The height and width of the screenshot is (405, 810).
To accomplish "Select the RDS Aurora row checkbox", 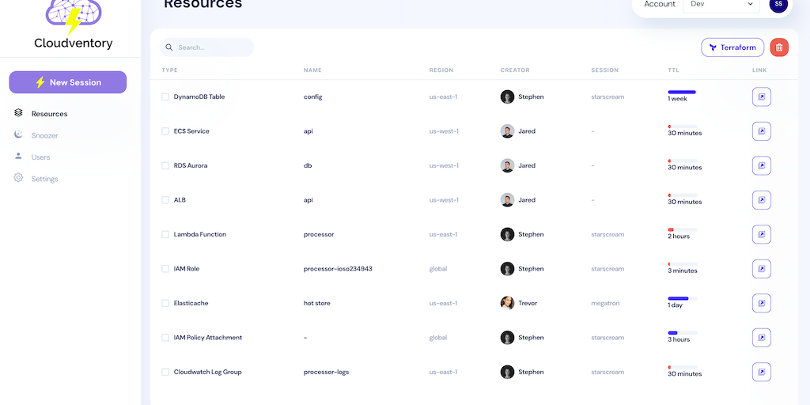I will coord(165,166).
